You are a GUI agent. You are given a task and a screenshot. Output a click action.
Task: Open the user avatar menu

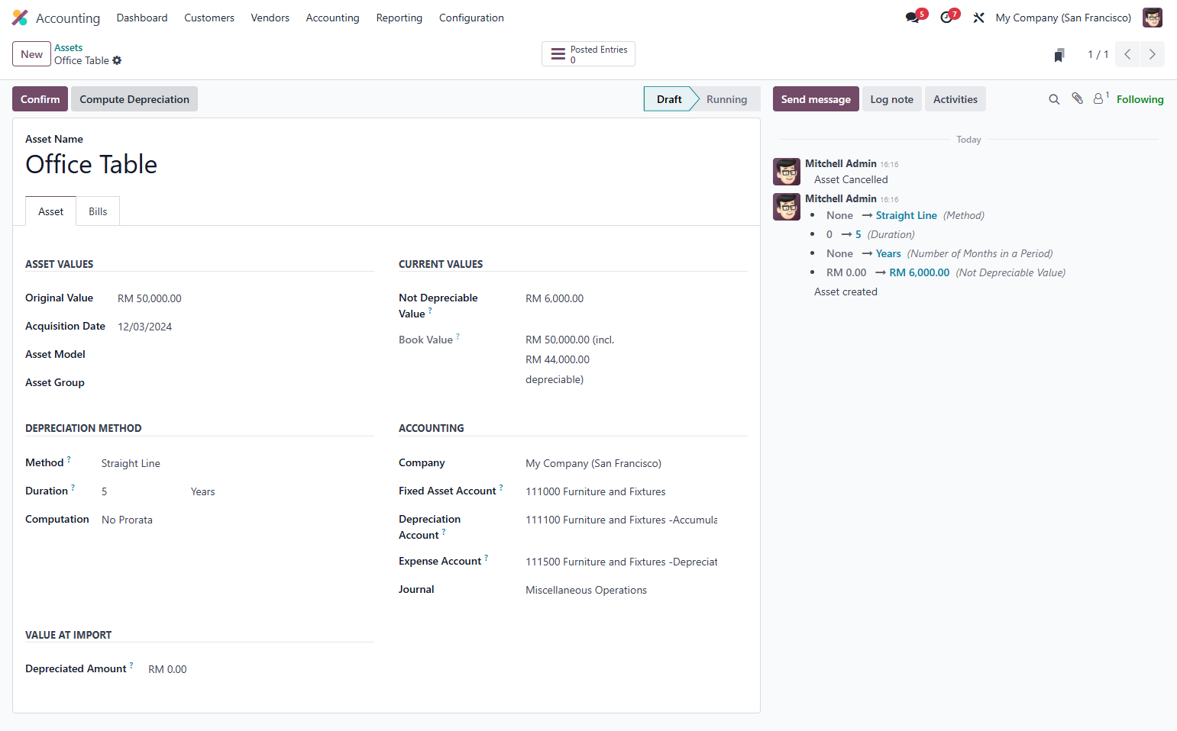[x=1152, y=18]
